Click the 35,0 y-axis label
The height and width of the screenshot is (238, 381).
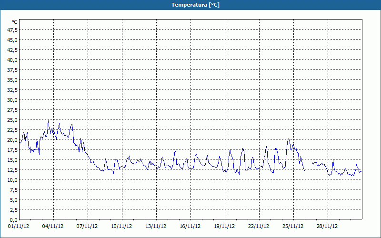pos(12,80)
